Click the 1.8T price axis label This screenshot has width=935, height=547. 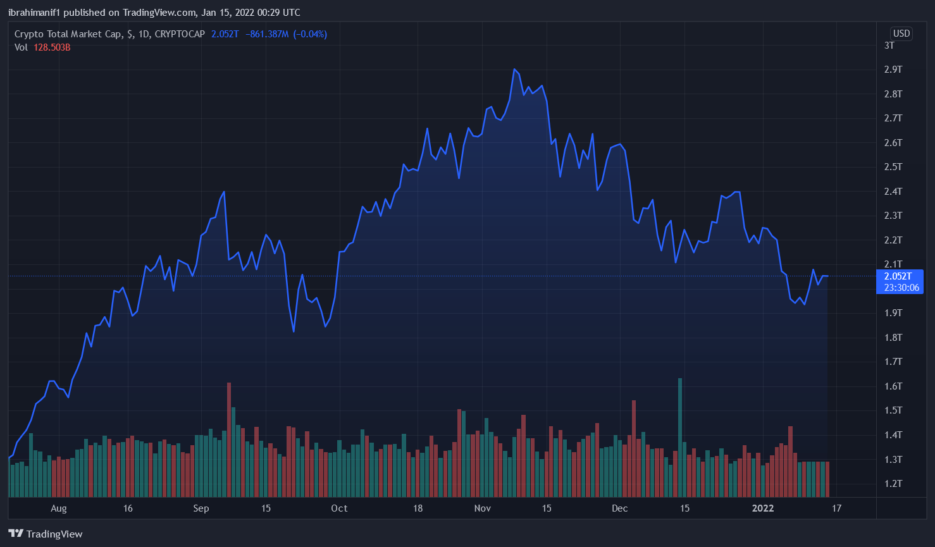pyautogui.click(x=893, y=338)
